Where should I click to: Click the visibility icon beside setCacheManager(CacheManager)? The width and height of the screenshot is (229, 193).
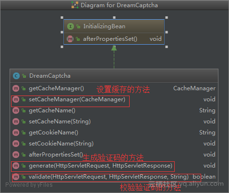click(24, 99)
